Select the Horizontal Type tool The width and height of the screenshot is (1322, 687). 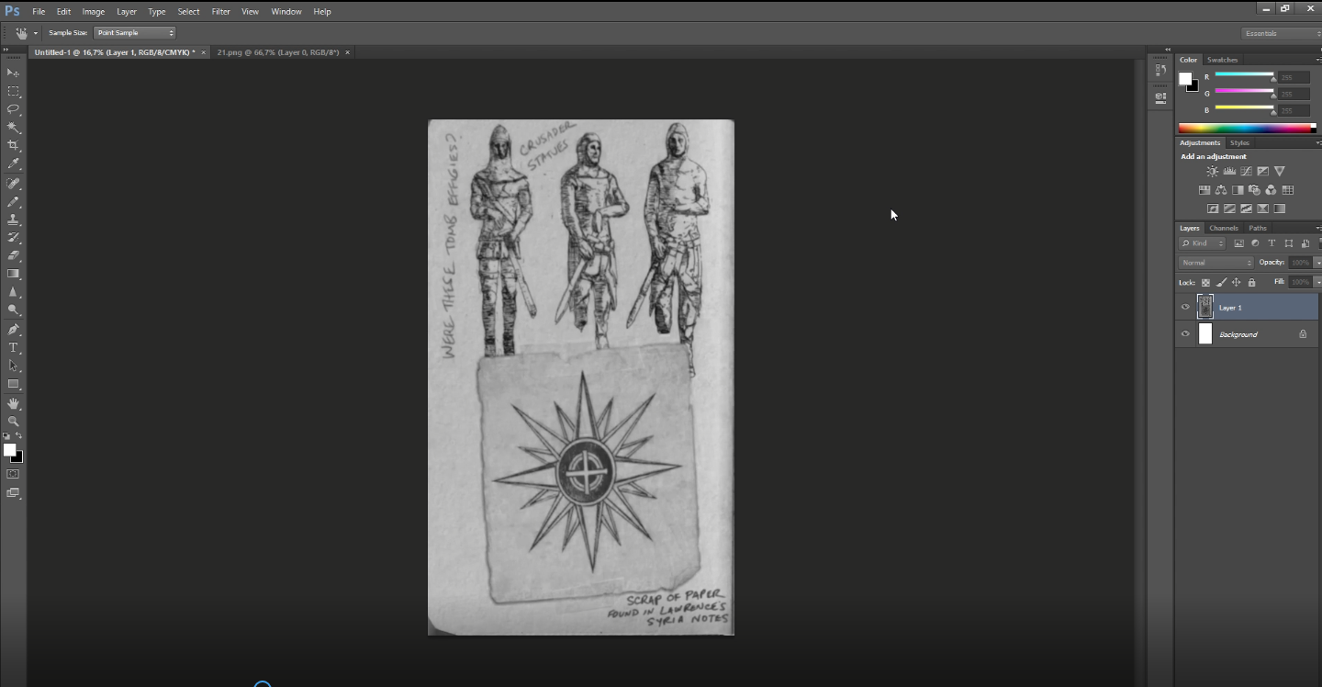pyautogui.click(x=13, y=347)
